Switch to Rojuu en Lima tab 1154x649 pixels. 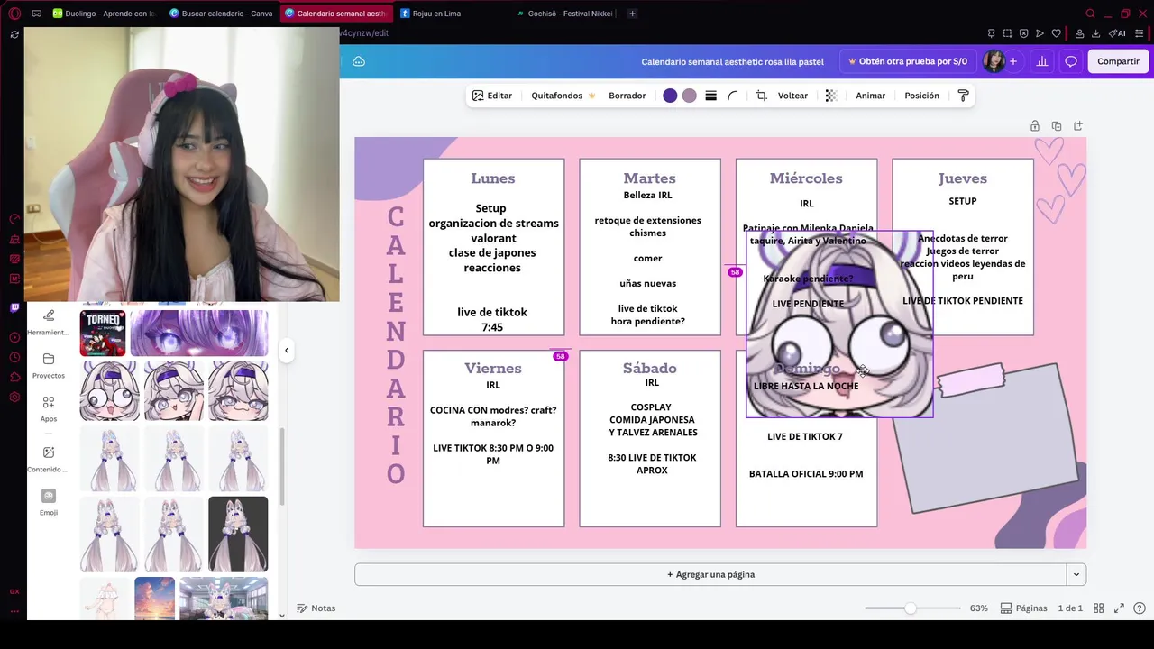pyautogui.click(x=437, y=14)
